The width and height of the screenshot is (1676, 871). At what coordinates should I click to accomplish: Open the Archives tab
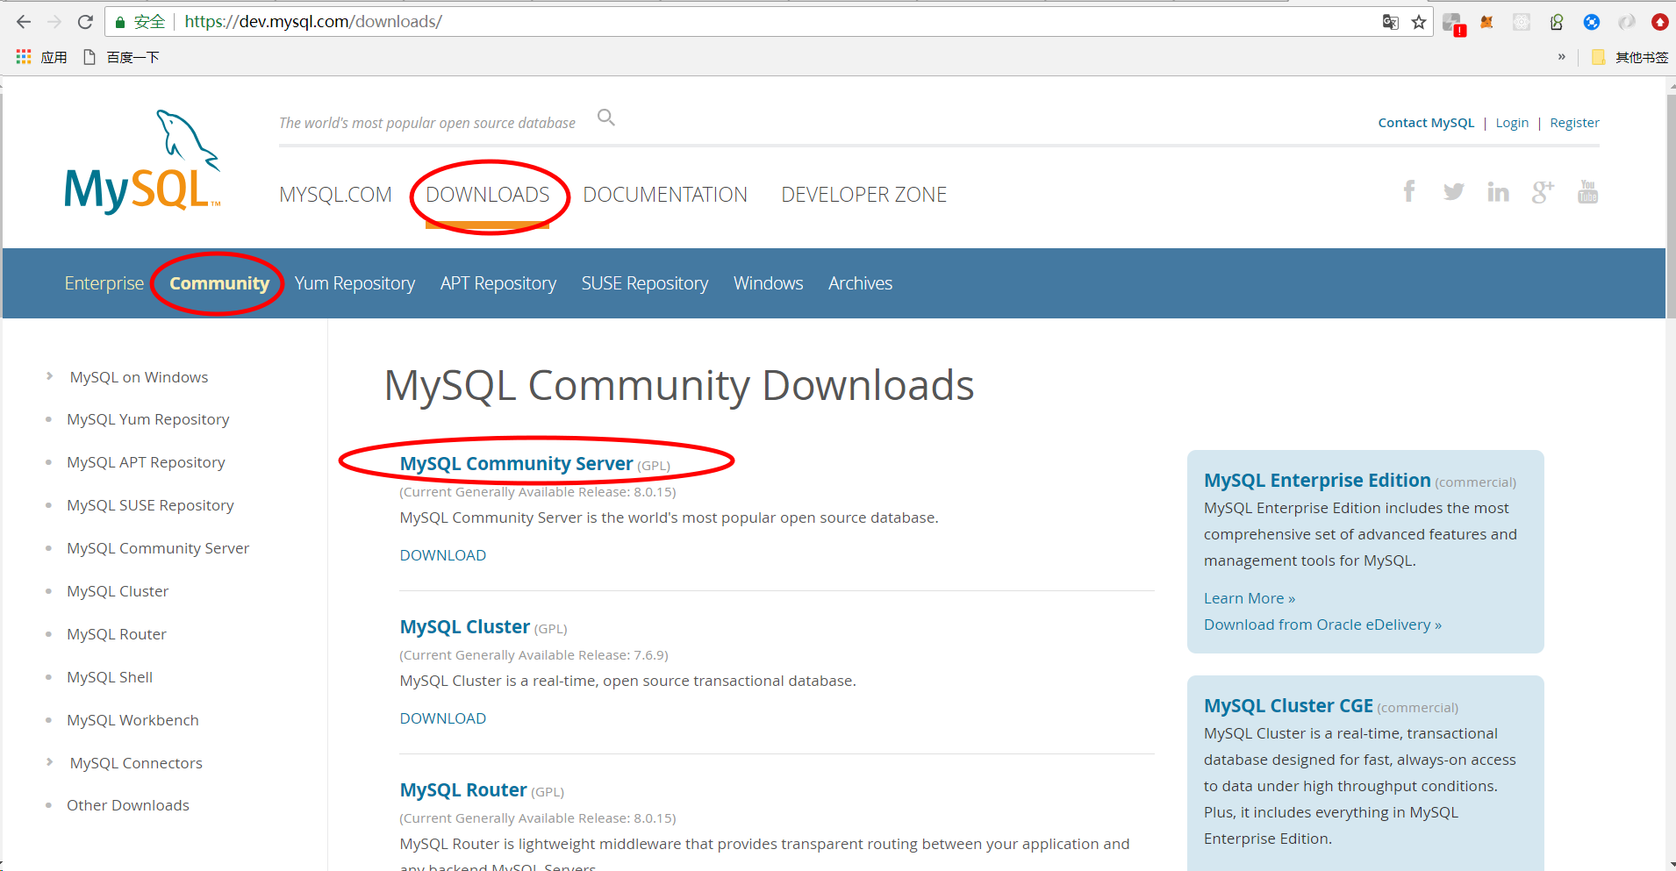click(860, 283)
